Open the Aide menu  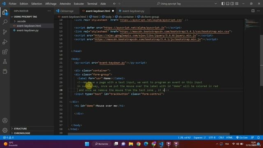pos(103,4)
